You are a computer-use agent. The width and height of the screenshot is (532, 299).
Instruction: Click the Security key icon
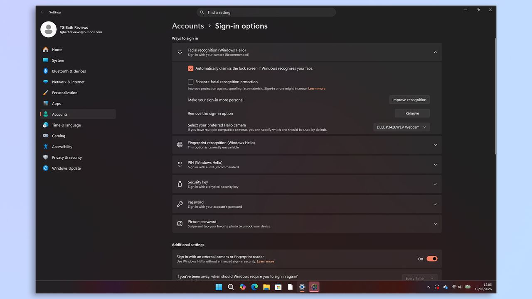(180, 184)
